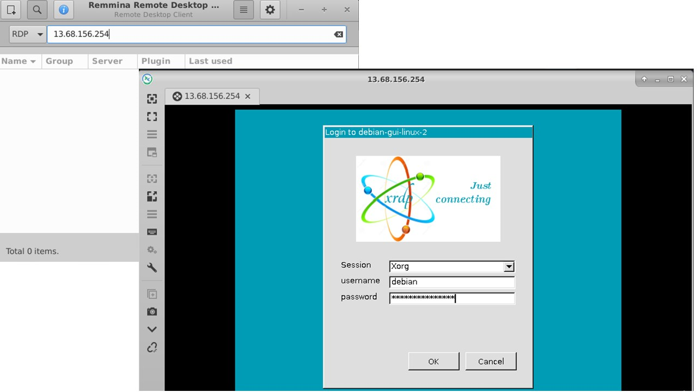Open the tools wrench icon

152,267
